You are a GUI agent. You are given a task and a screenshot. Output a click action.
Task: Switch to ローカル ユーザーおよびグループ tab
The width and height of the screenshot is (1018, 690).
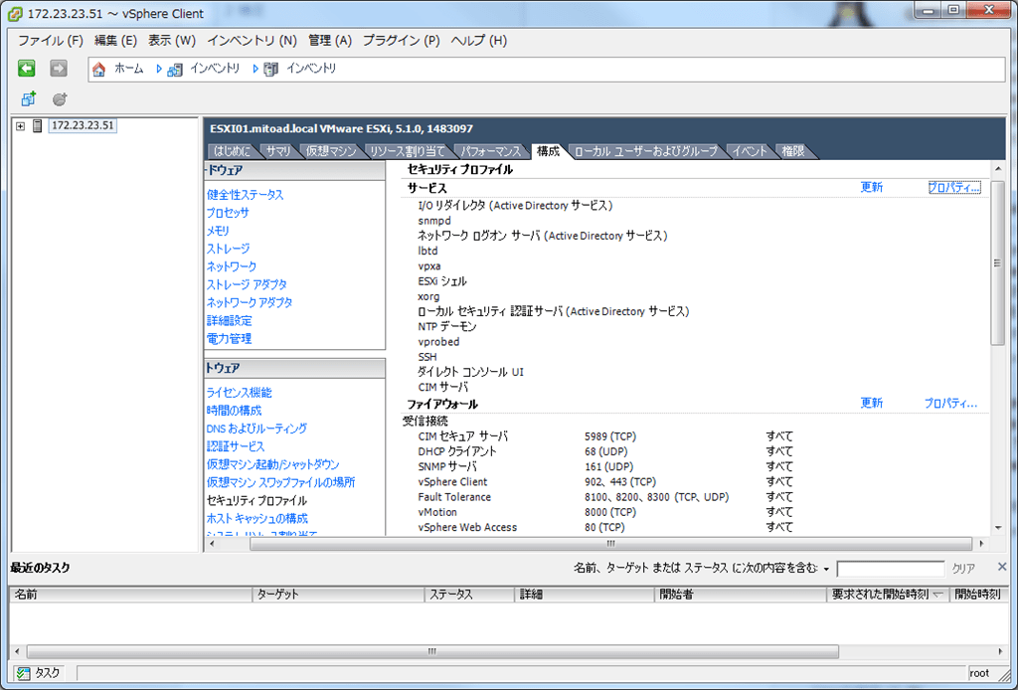[646, 151]
